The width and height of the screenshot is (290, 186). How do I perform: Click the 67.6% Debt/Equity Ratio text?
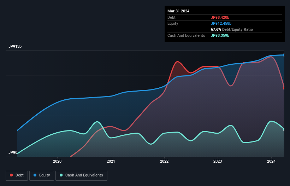click(x=232, y=29)
